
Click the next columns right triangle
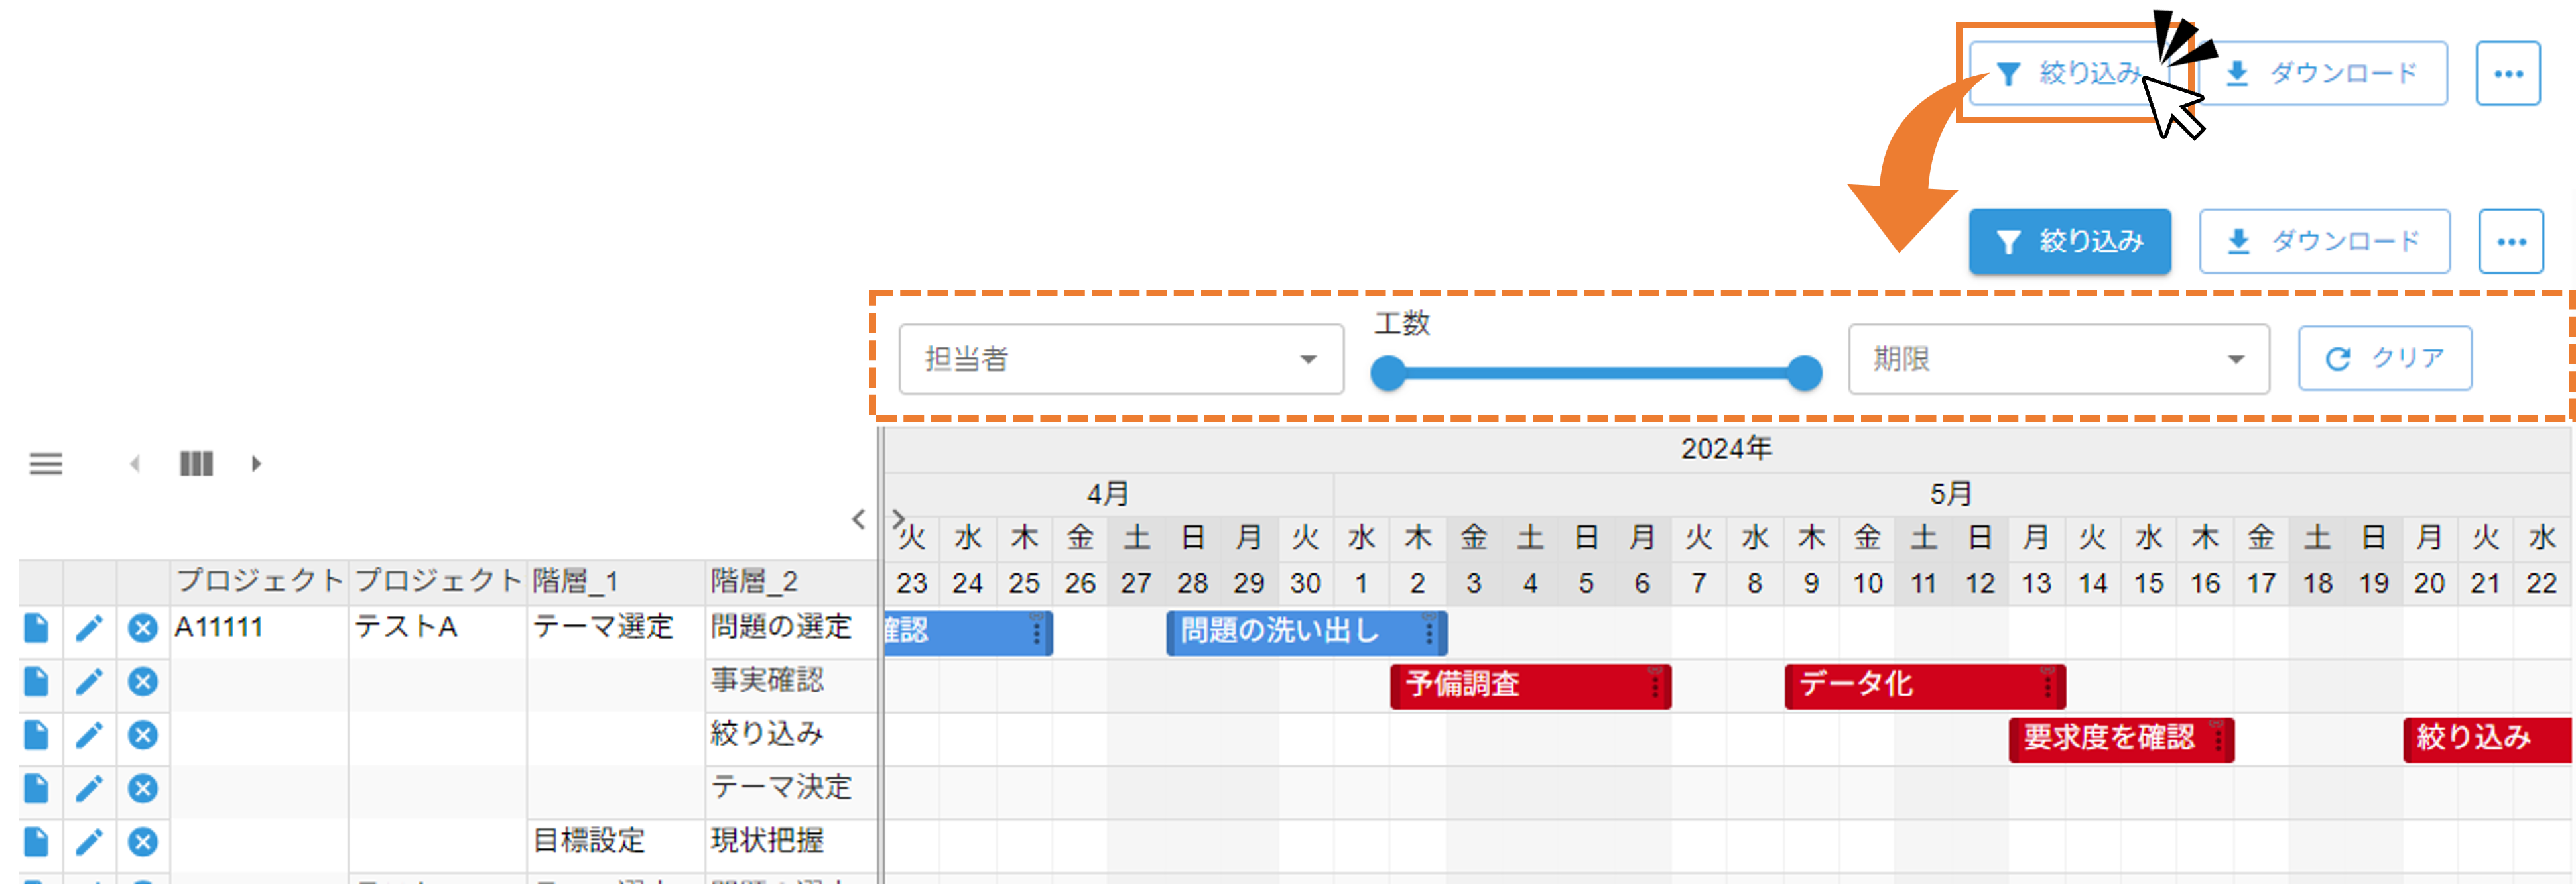[x=256, y=463]
